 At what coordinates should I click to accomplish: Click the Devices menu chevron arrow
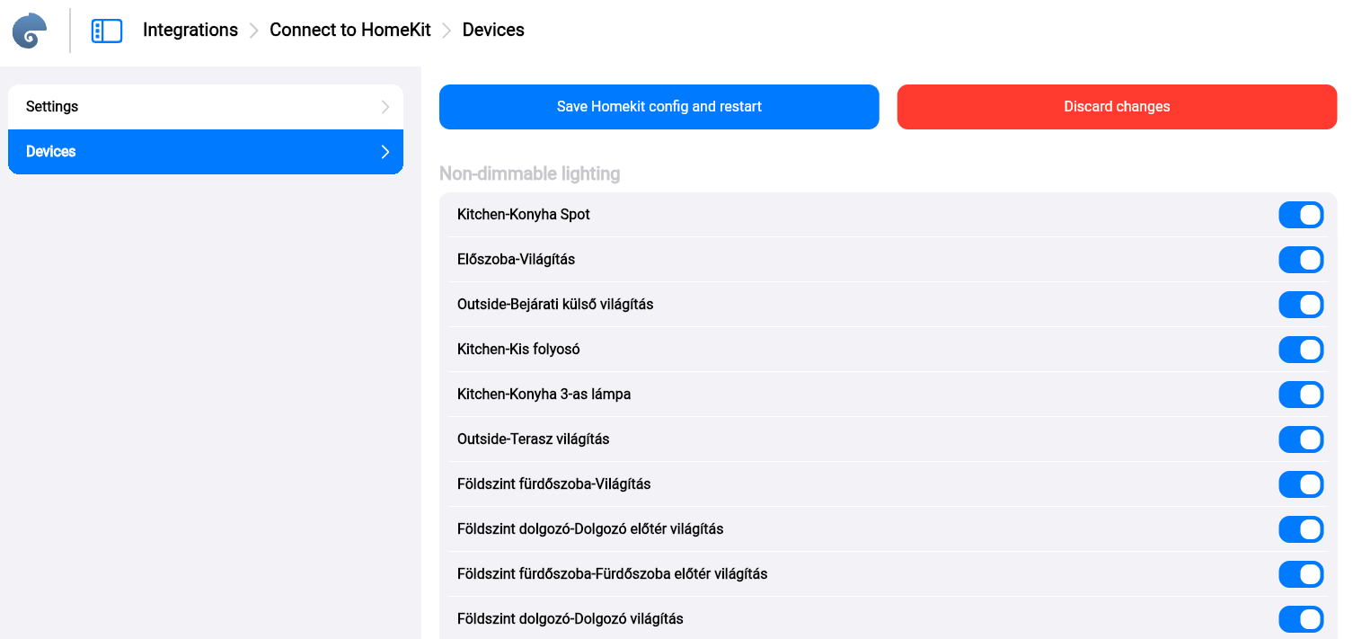pyautogui.click(x=385, y=152)
